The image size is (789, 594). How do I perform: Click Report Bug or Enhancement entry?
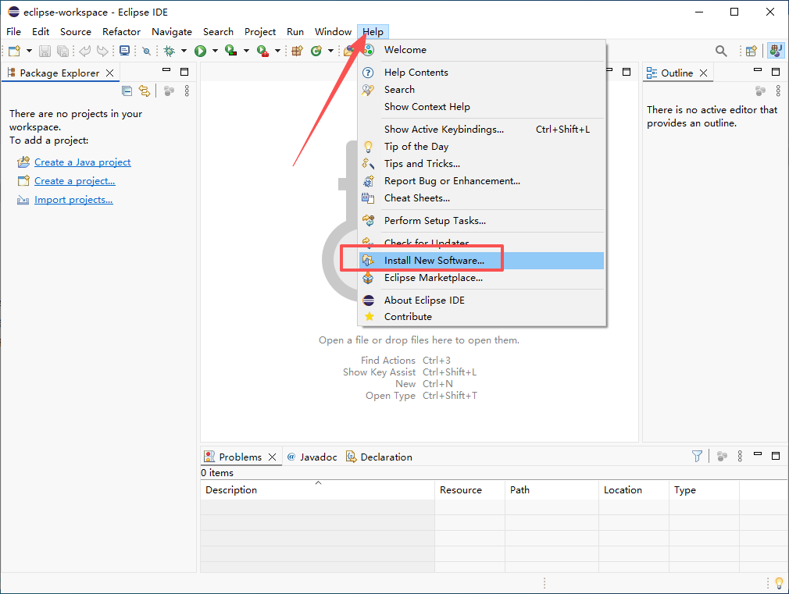tap(481, 181)
